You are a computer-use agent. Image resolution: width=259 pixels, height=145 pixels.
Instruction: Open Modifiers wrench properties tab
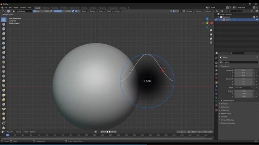(217, 86)
